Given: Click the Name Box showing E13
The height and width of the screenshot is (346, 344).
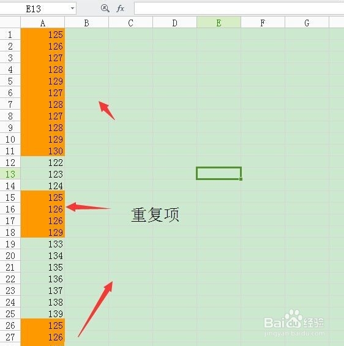Looking at the screenshot, I should 38,9.
